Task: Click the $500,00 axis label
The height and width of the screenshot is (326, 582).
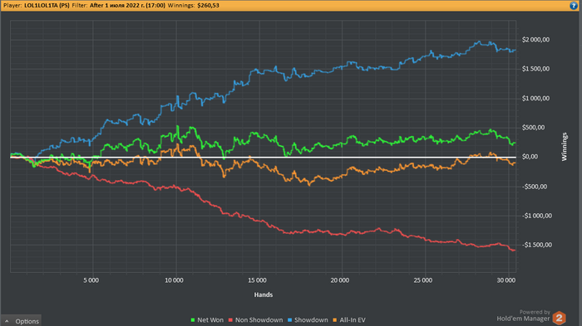Action: [x=534, y=128]
